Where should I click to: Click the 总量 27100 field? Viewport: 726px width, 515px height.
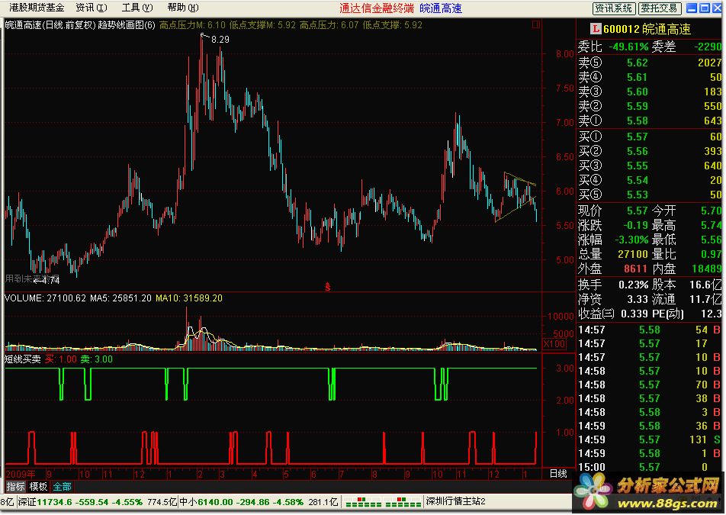(613, 254)
